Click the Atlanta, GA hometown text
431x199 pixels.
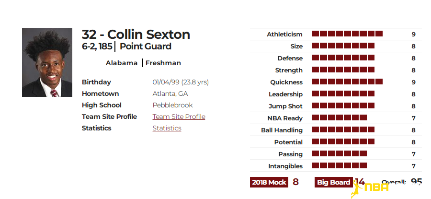170,94
